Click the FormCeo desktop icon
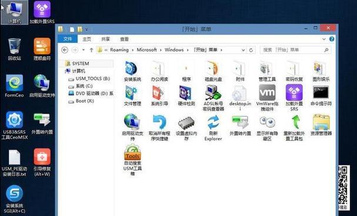This screenshot has height=216, width=357. [14, 86]
